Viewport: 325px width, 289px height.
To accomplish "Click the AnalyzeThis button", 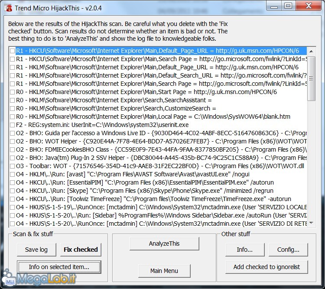I will (164, 244).
